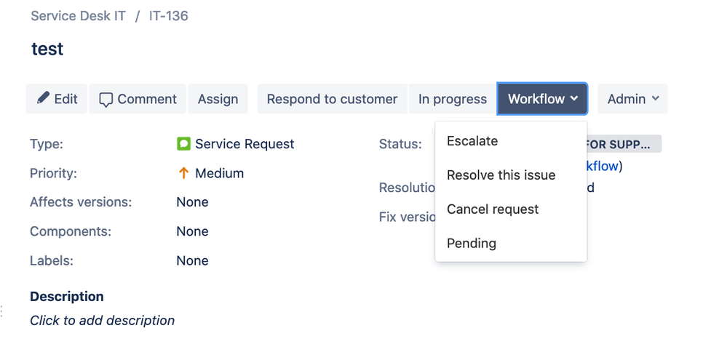Open the IT-136 issue key link
Screen dimensions: 727x352
[169, 16]
